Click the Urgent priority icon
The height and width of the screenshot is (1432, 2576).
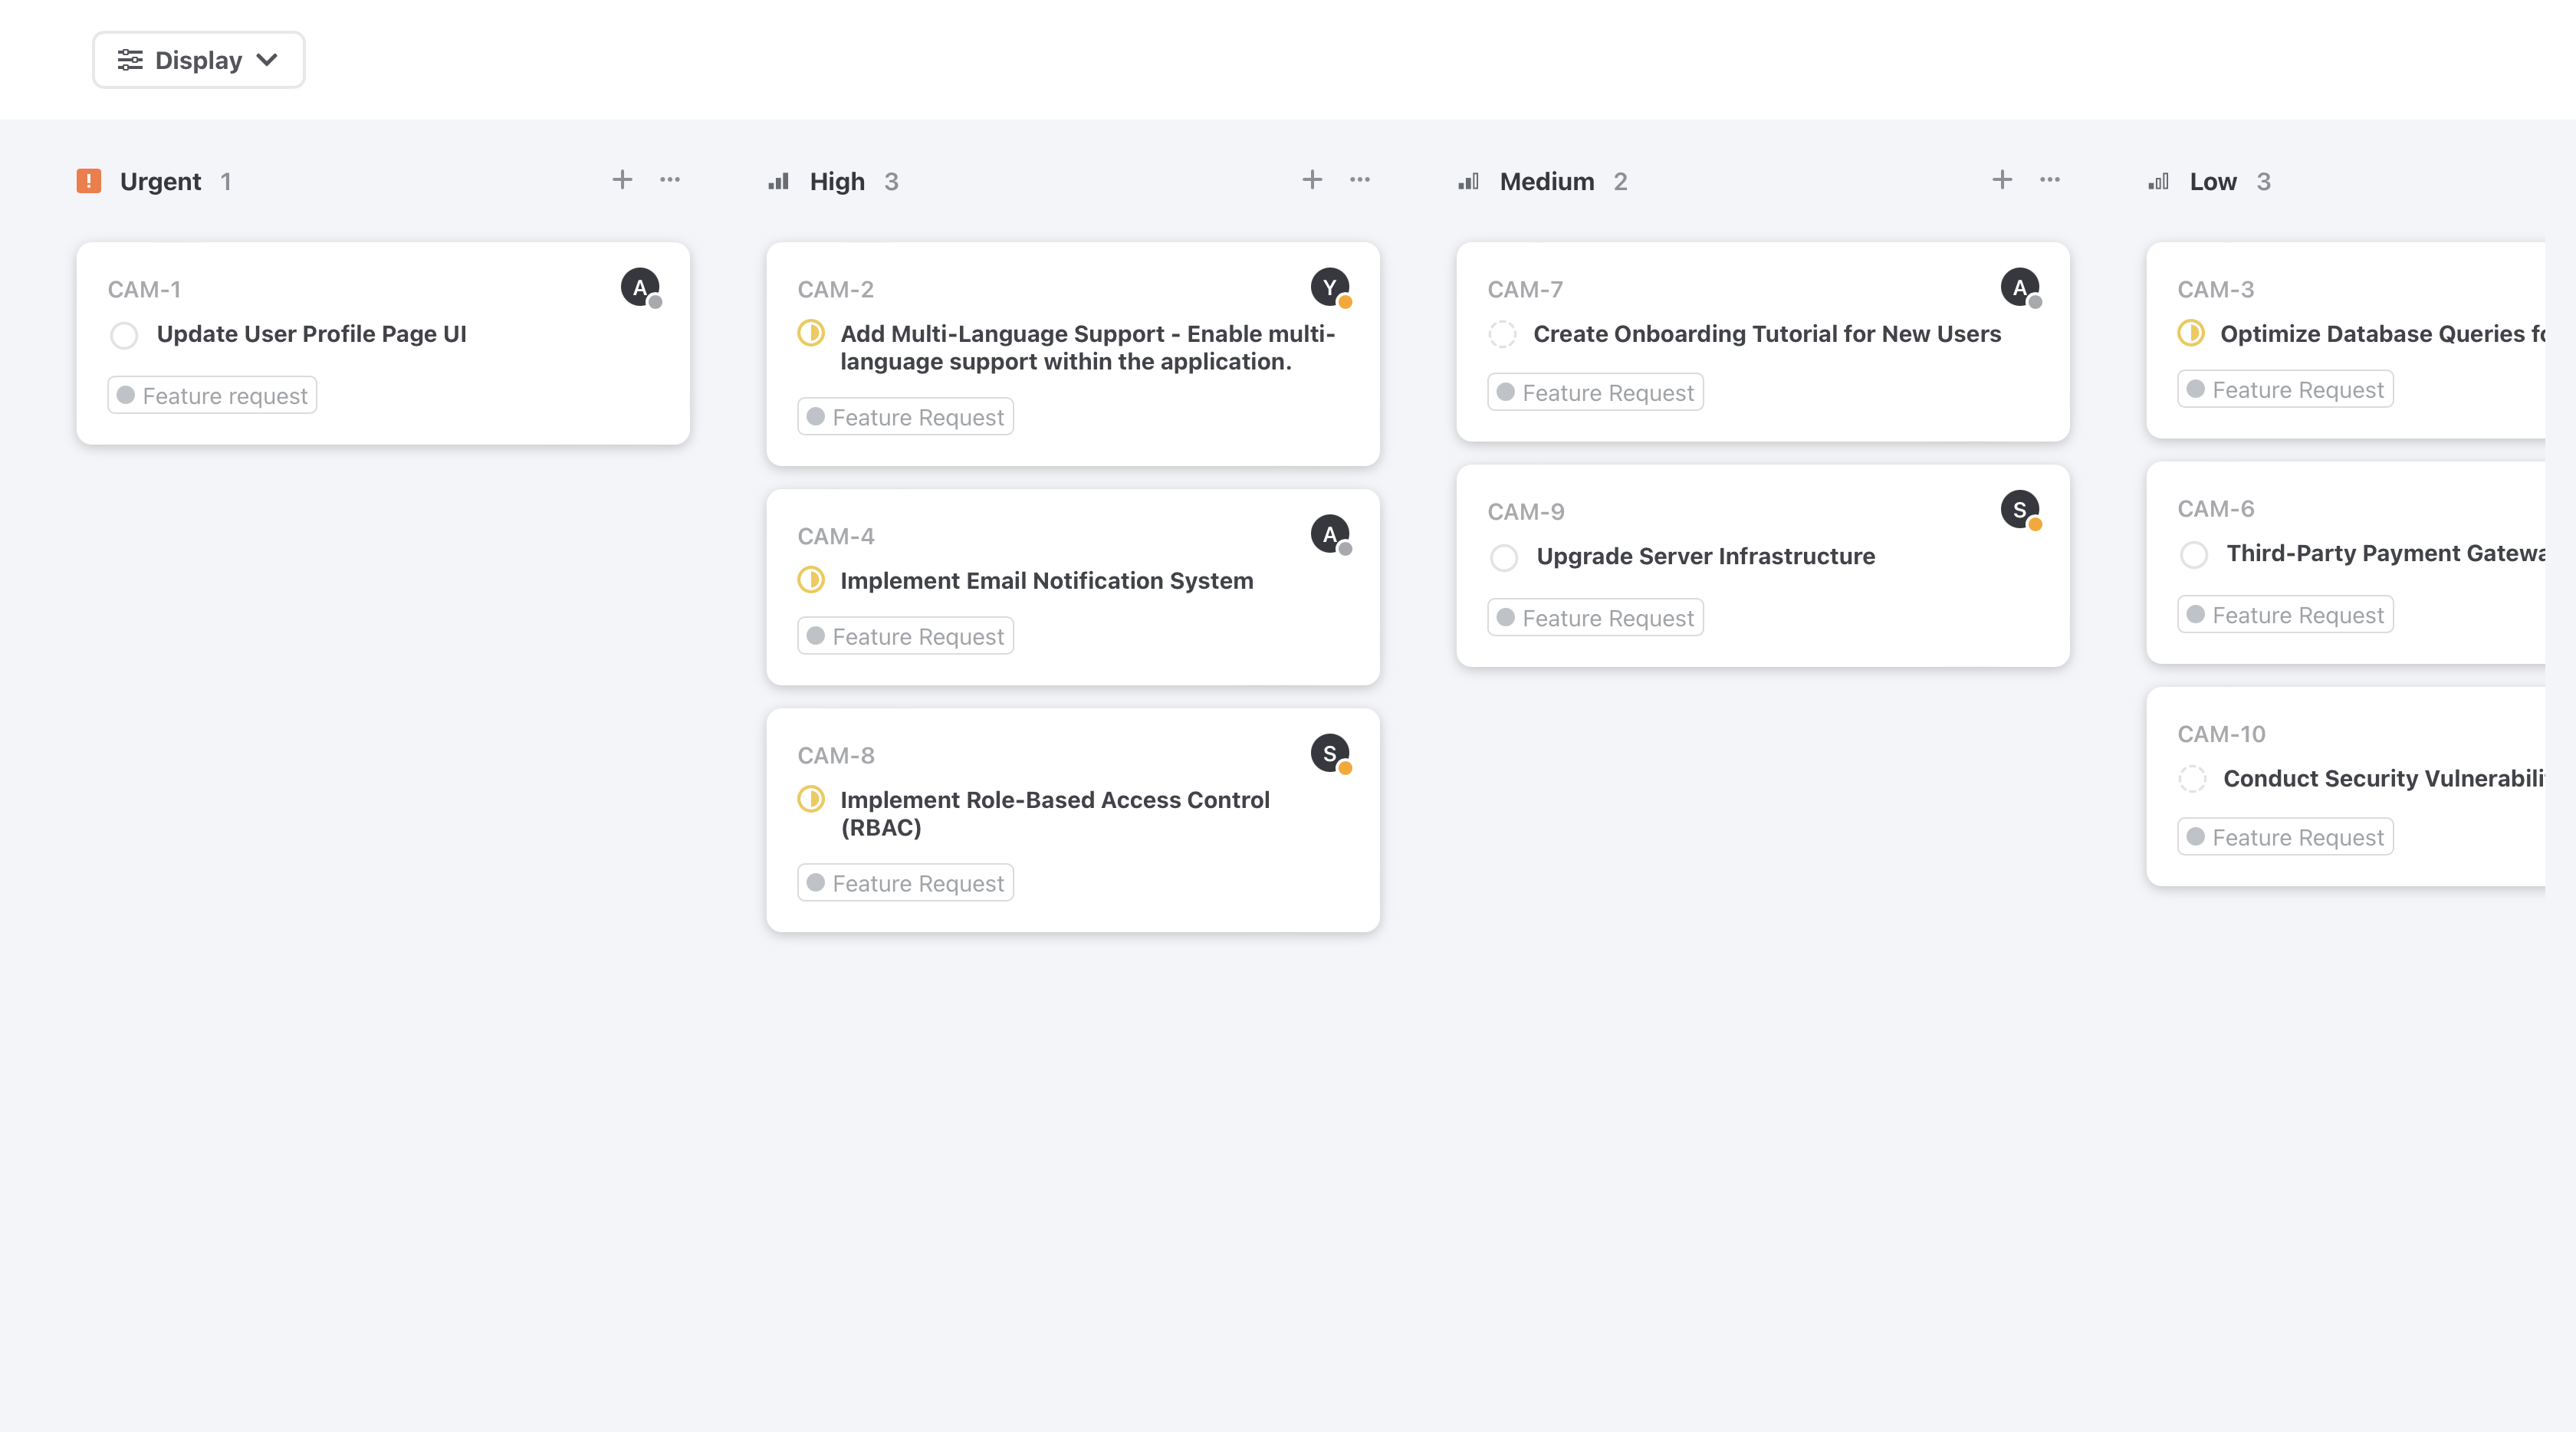tap(89, 181)
